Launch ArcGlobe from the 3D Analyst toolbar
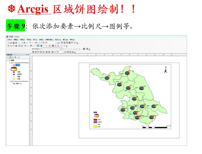202x154 pixels. [x=87, y=49]
